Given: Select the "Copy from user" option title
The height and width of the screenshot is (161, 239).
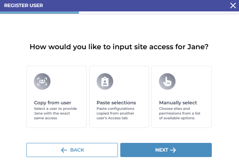Looking at the screenshot, I should click(52, 103).
